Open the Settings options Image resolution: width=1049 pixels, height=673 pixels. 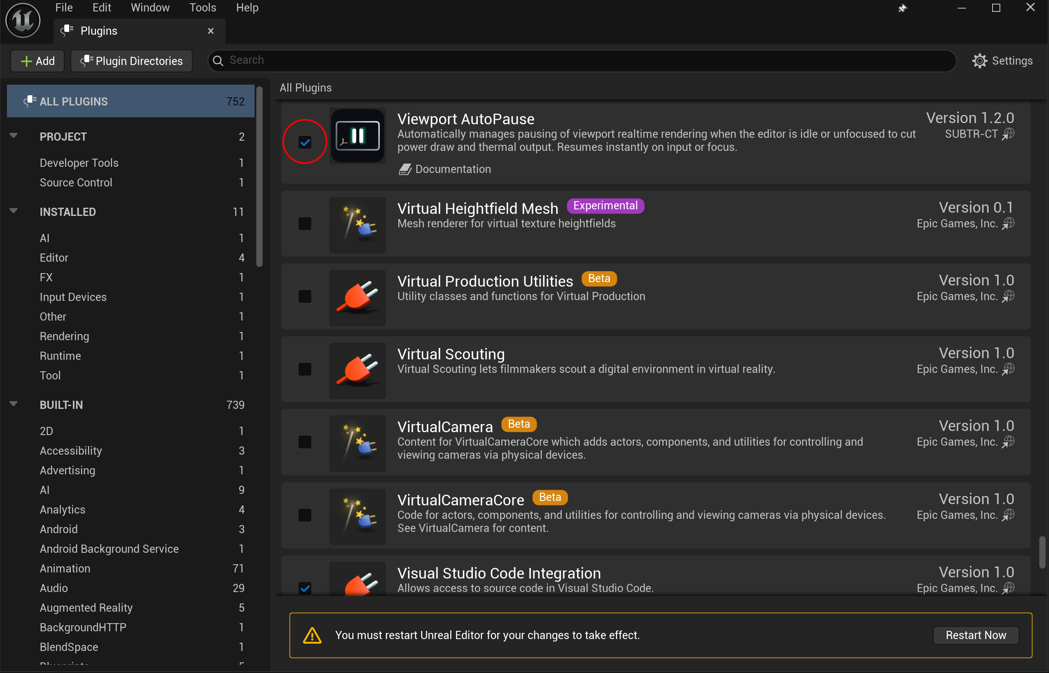click(1002, 61)
